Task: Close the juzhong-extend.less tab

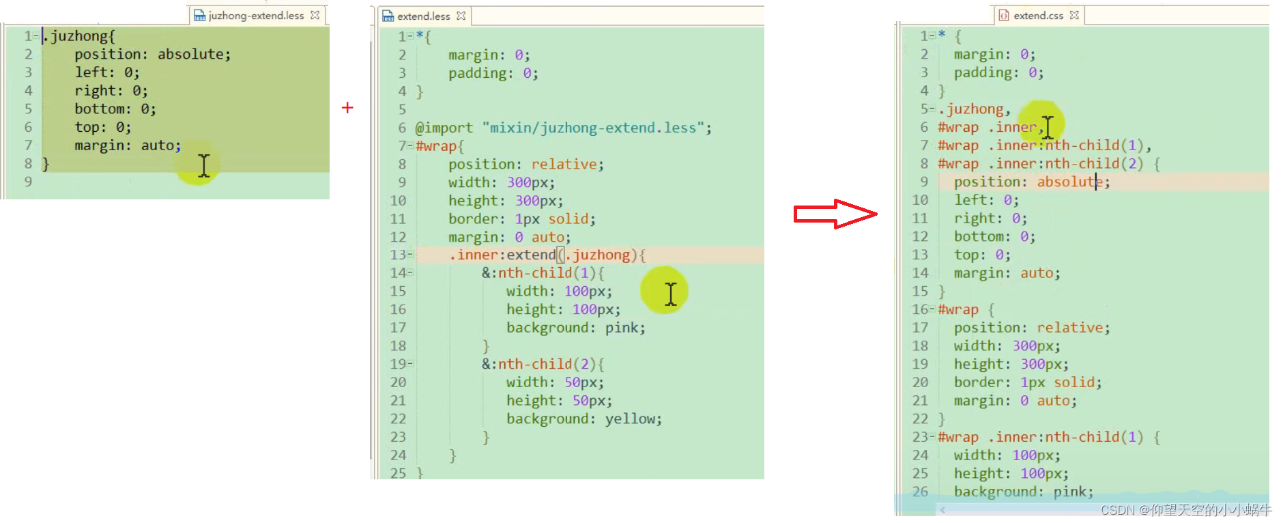Action: [x=315, y=15]
